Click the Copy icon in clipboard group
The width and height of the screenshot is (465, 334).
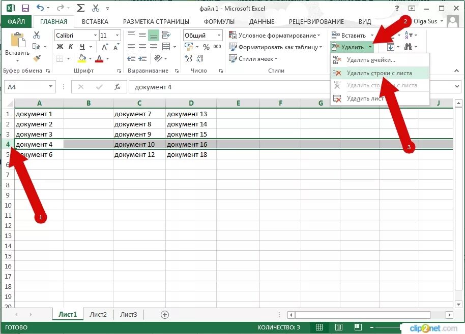coord(36,47)
